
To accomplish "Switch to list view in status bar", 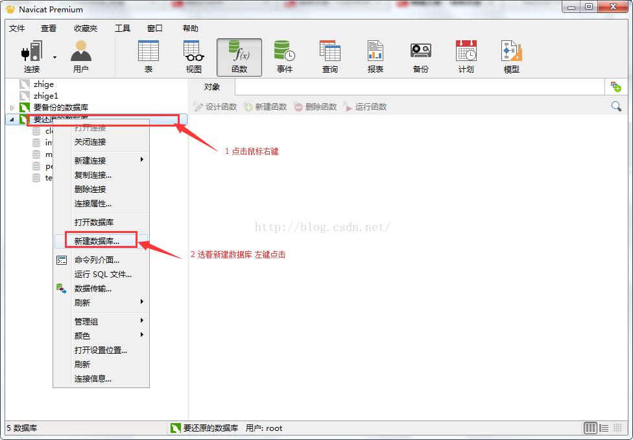I will [604, 428].
